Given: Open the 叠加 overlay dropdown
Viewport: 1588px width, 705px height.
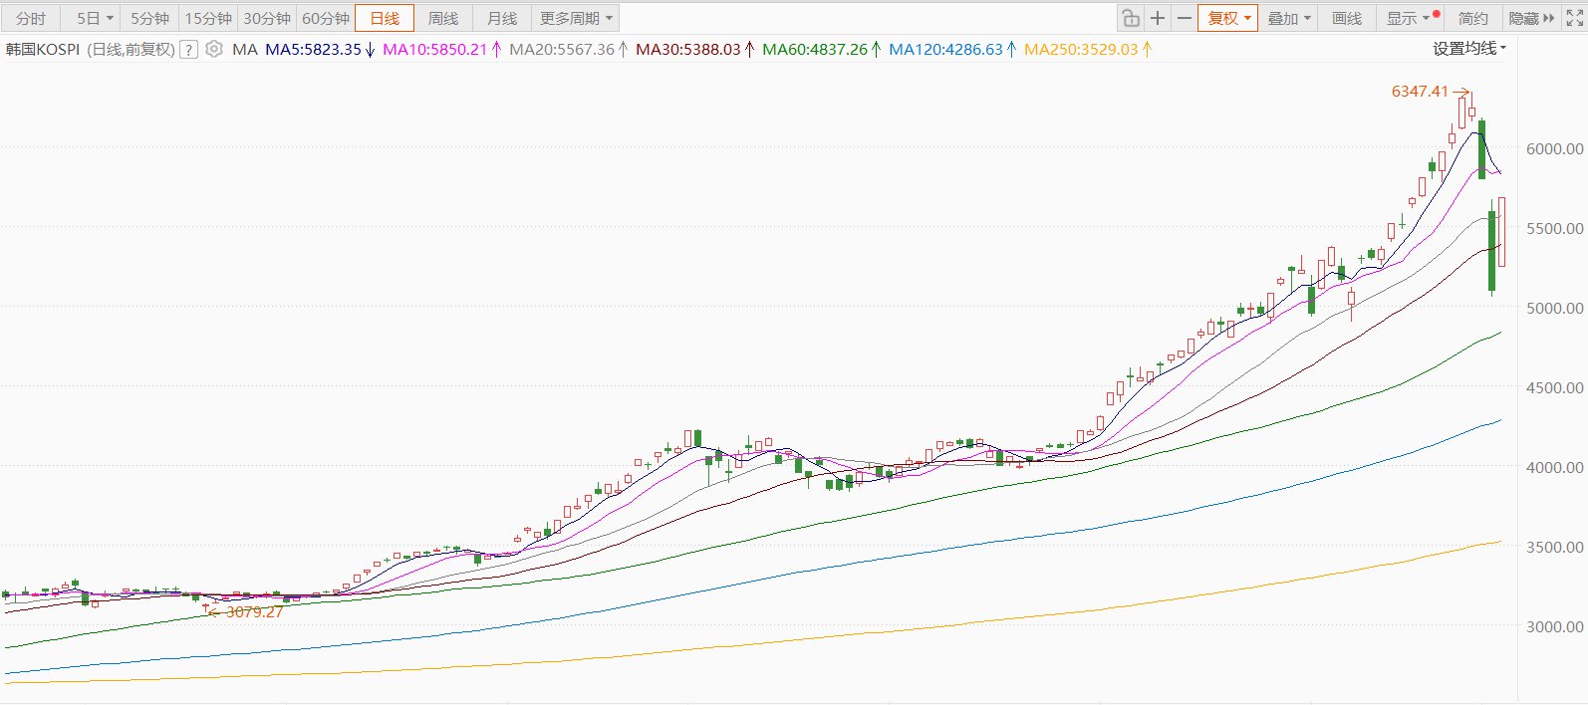Looking at the screenshot, I should pos(1288,18).
